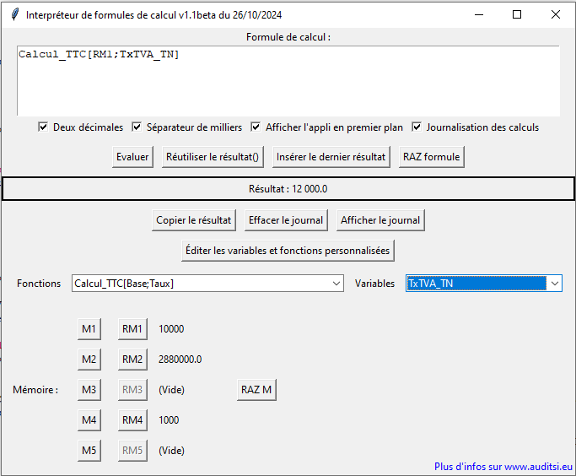Expand the Variables dropdown arrow
Image resolution: width=576 pixels, height=476 pixels.
(555, 284)
